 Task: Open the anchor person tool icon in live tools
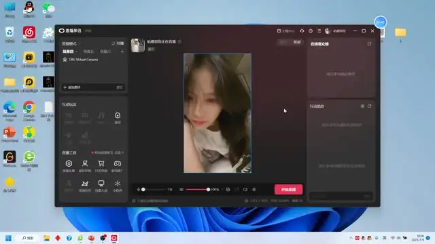point(85,165)
